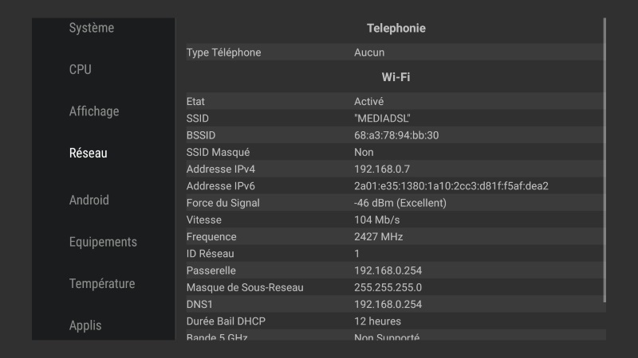Click the vertical scrollbar on the right

coord(605,159)
